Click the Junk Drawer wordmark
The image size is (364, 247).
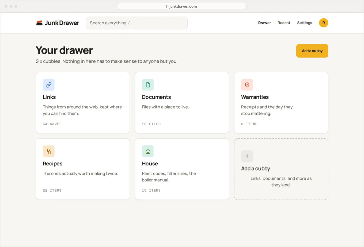pos(62,23)
